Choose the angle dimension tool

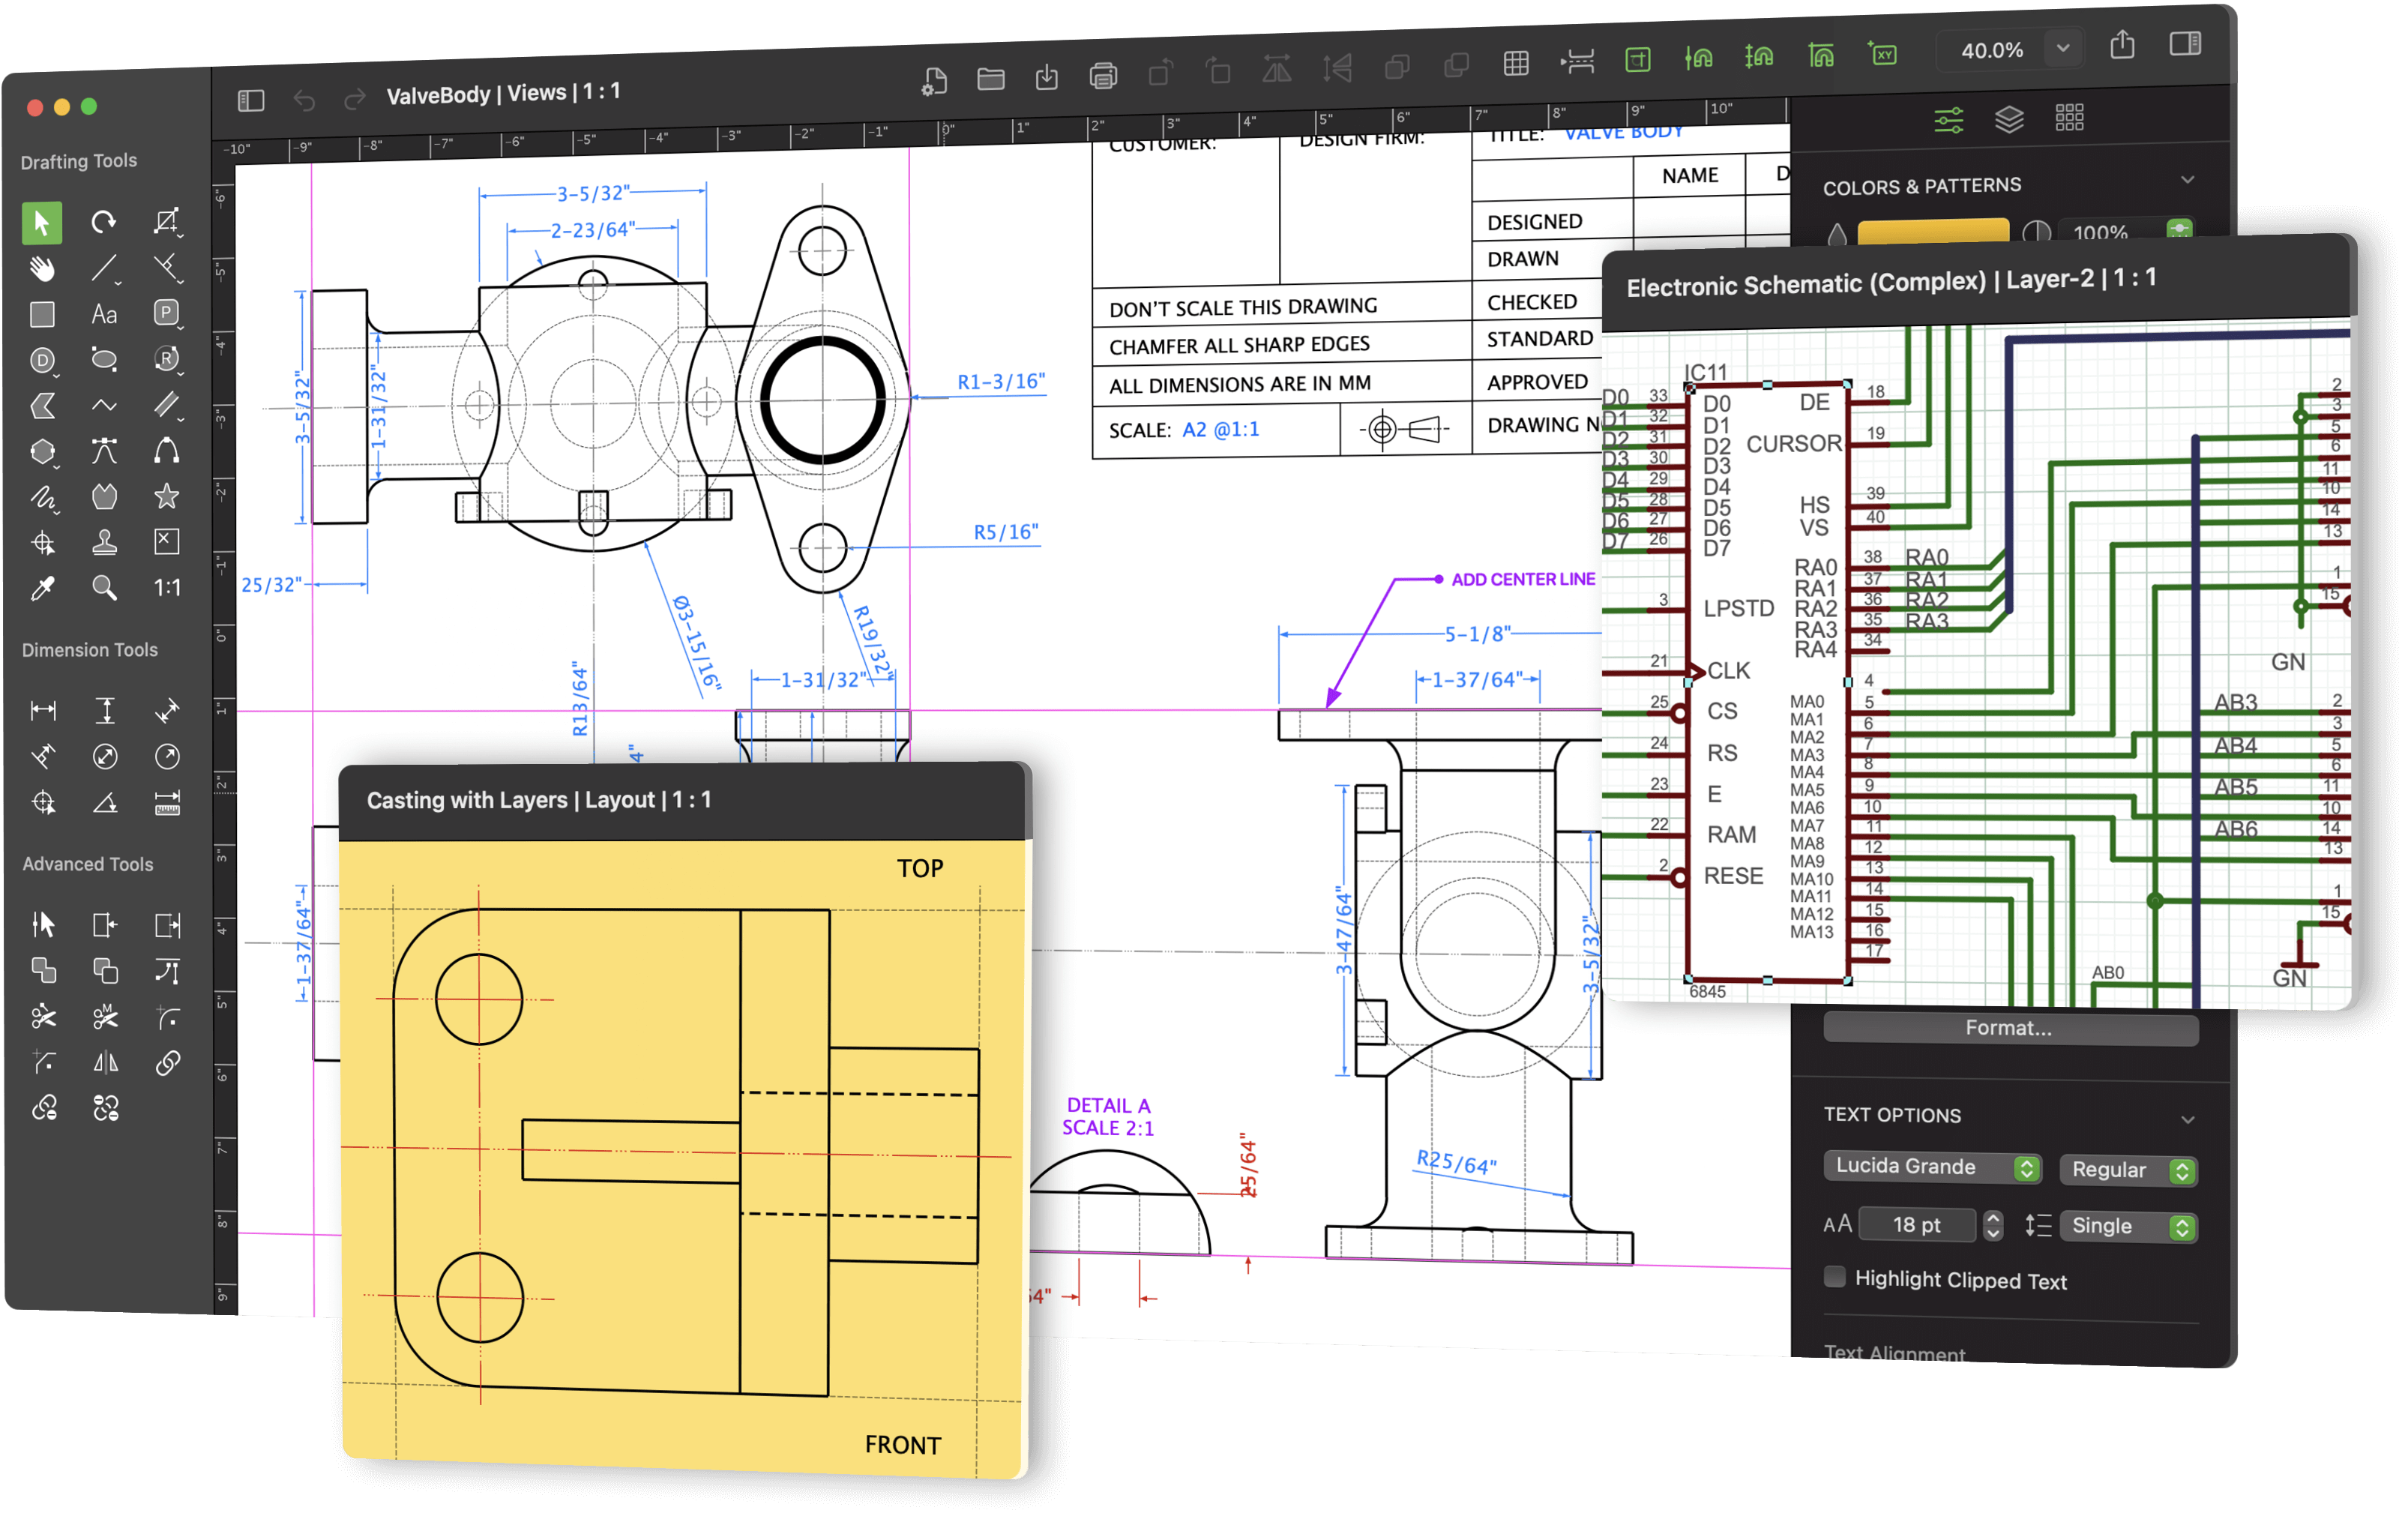point(104,801)
